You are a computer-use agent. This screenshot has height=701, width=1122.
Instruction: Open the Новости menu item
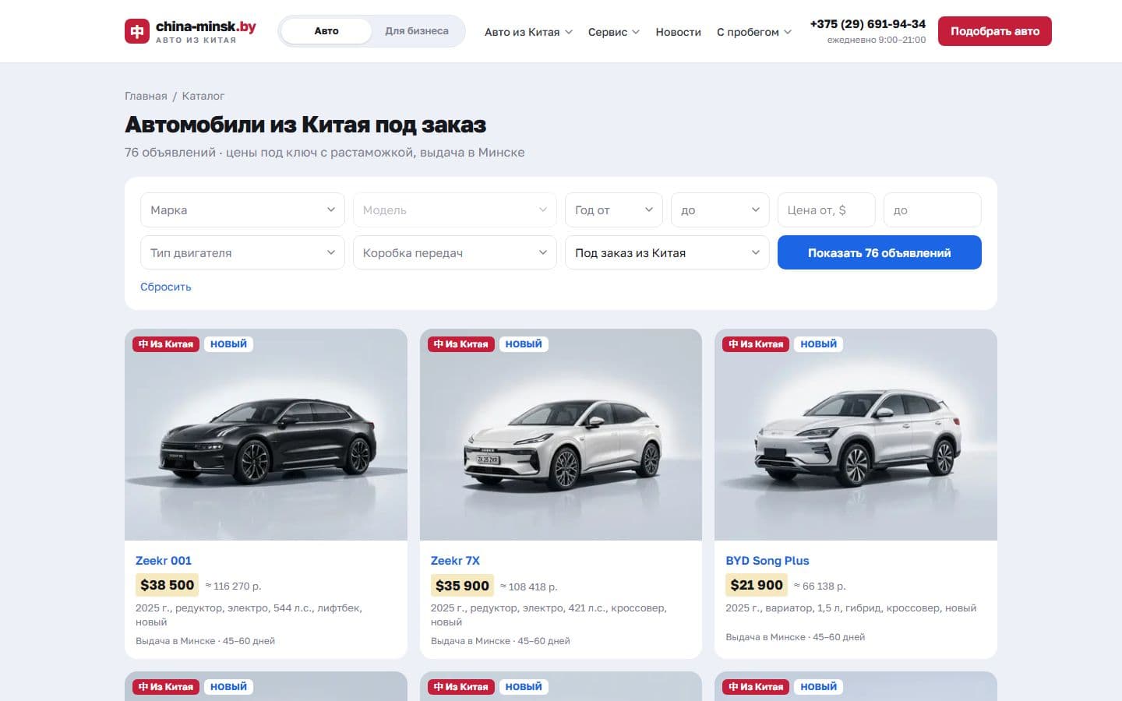(678, 32)
